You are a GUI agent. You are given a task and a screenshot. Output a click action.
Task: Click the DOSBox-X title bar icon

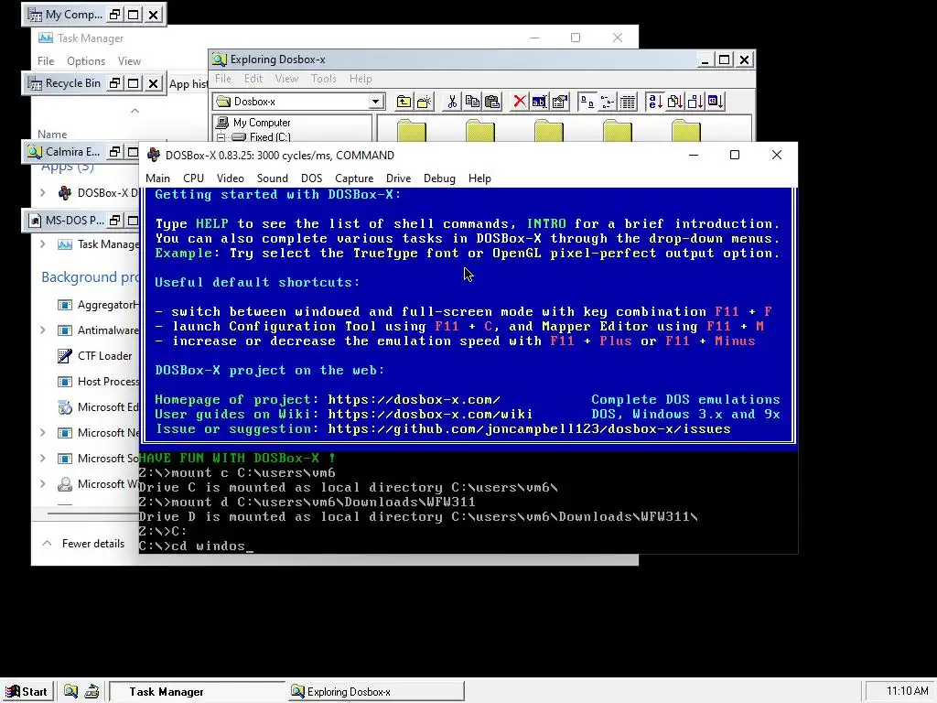(x=154, y=155)
